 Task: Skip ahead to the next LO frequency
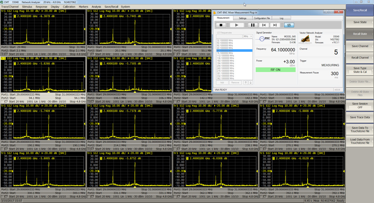275,25
